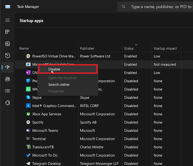Screen dimensions: 193x166
Task: Open the Performance page icon
Action: click(x=8, y=44)
